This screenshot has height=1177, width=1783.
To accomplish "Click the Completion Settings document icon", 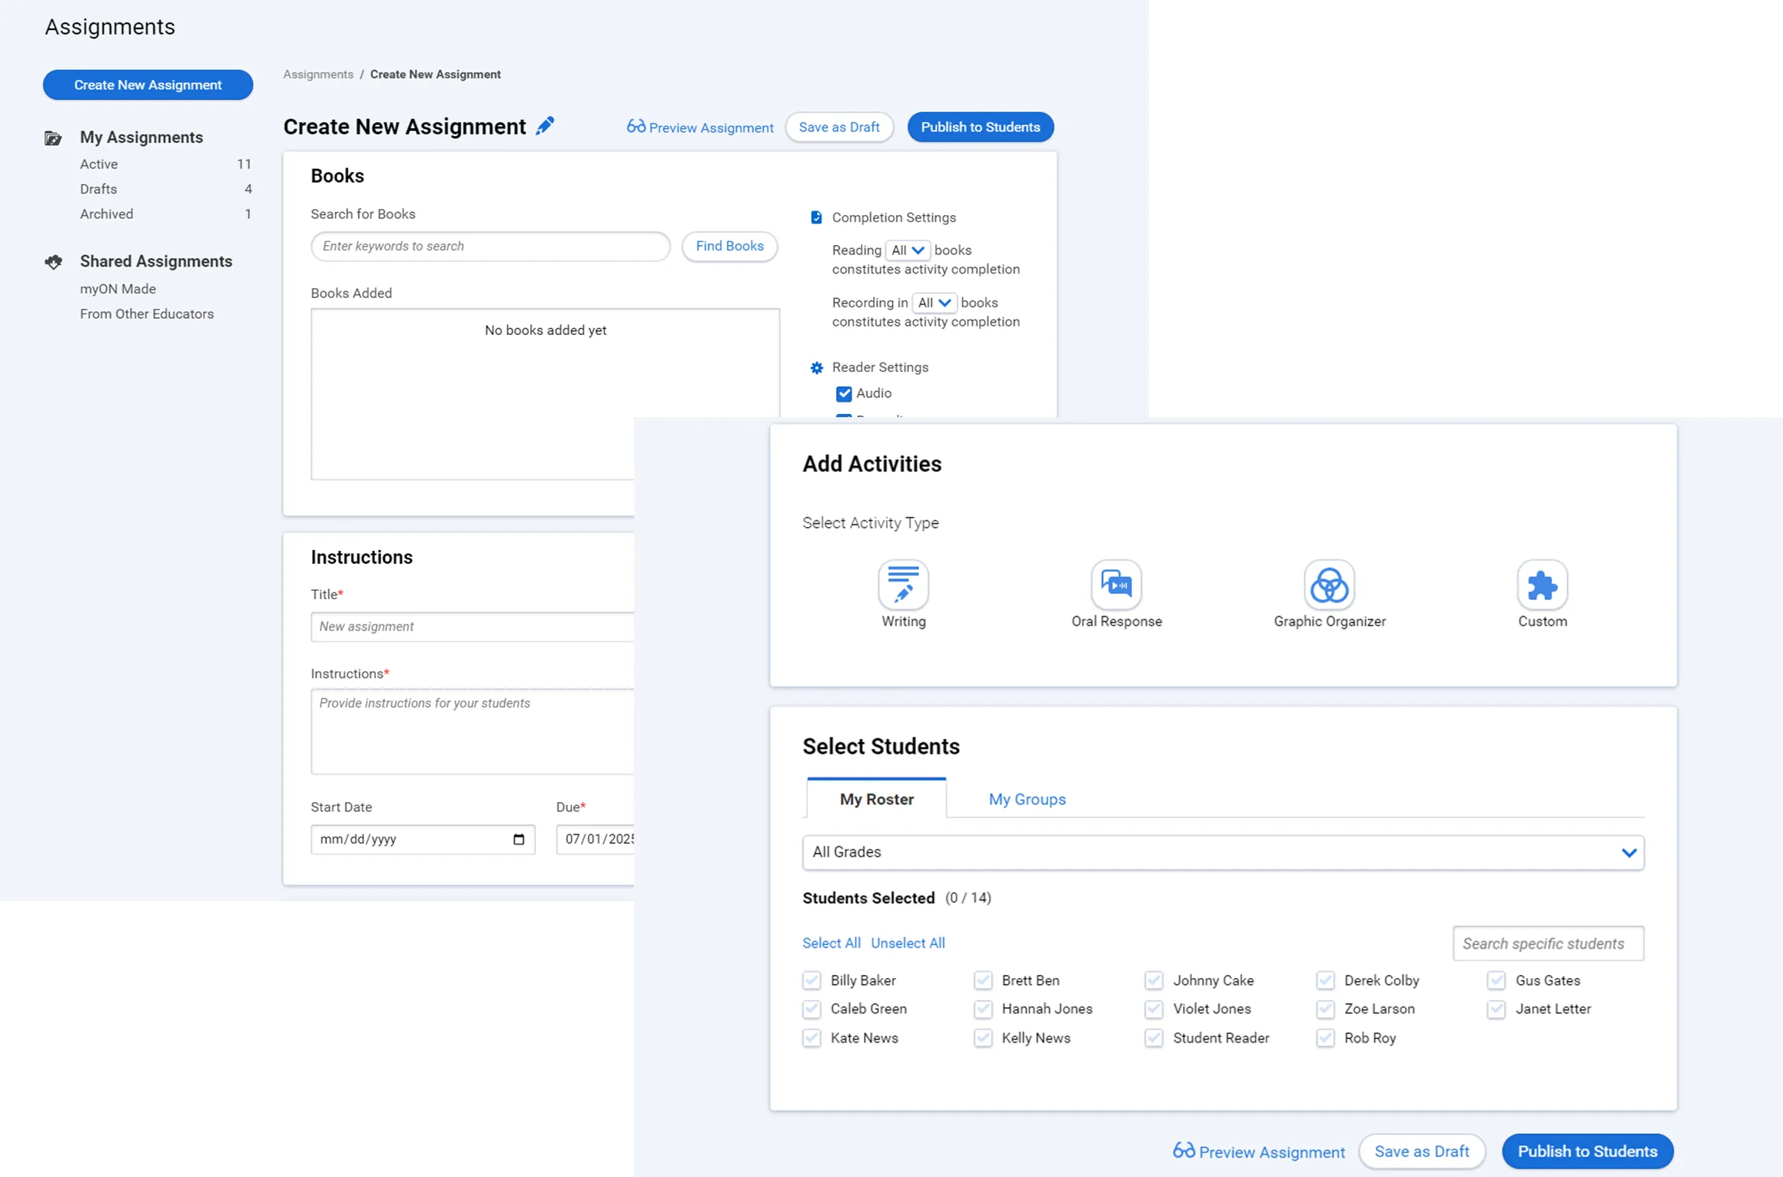I will click(x=816, y=217).
